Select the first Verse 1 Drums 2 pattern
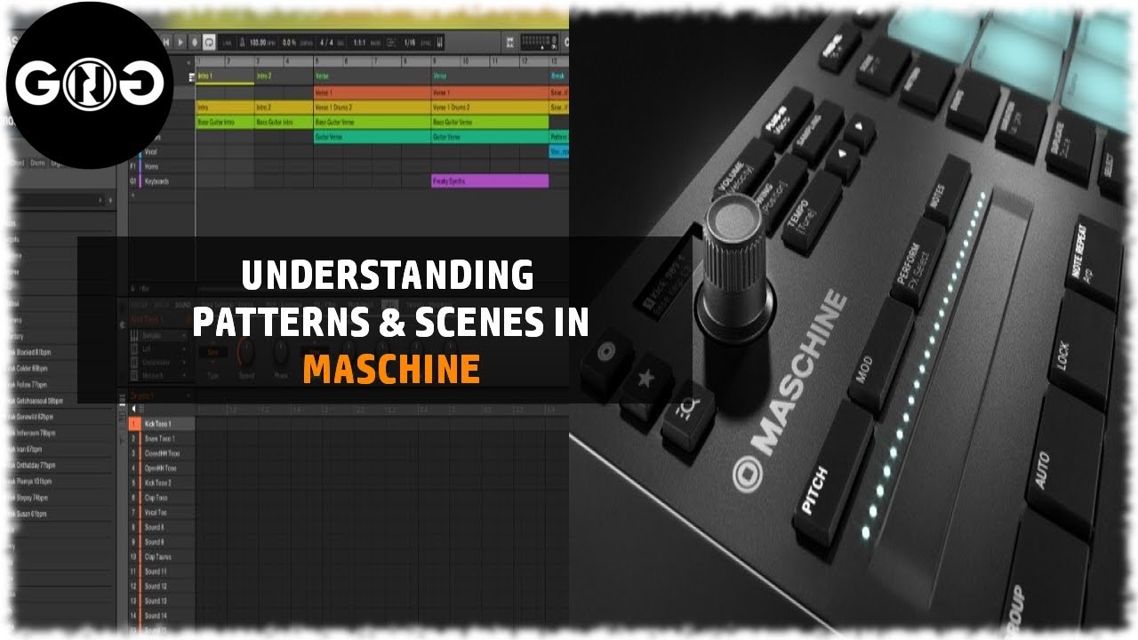Viewport: 1138px width, 640px height. tap(372, 108)
